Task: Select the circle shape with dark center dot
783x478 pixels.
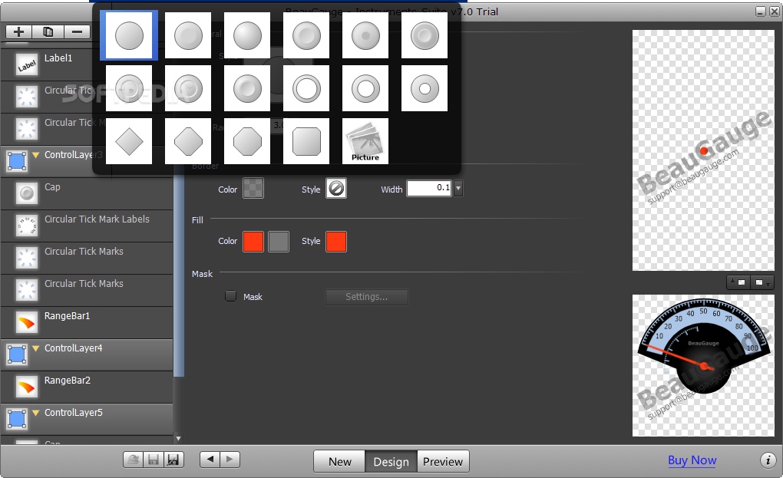Action: (365, 35)
